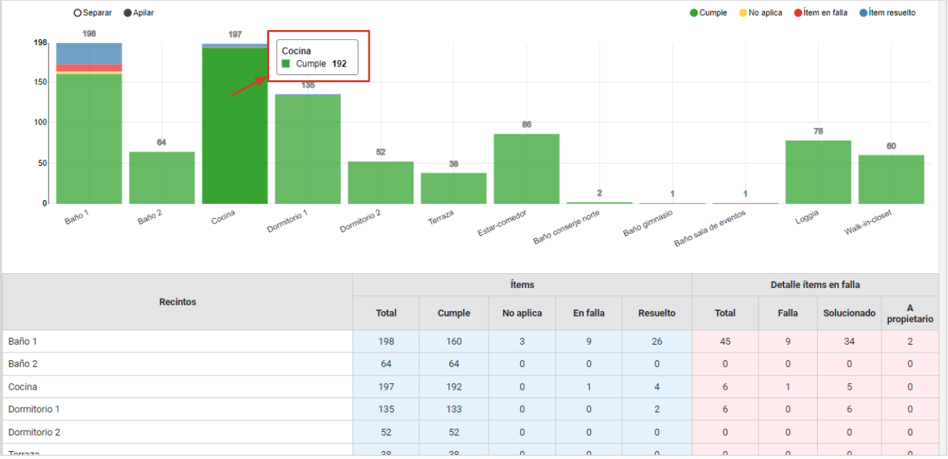
Task: Toggle the yellow No aplica legend dot
Action: click(743, 13)
